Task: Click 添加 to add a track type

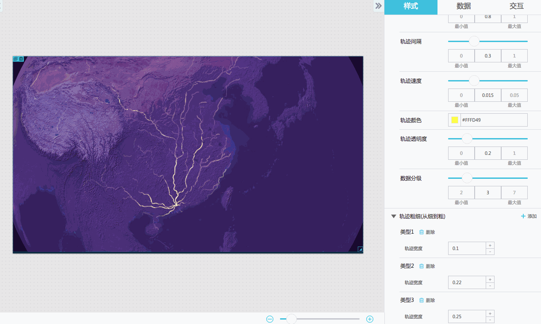Action: tap(532, 216)
